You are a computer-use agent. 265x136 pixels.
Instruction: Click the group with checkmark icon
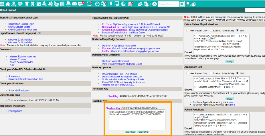[x=193, y=4]
